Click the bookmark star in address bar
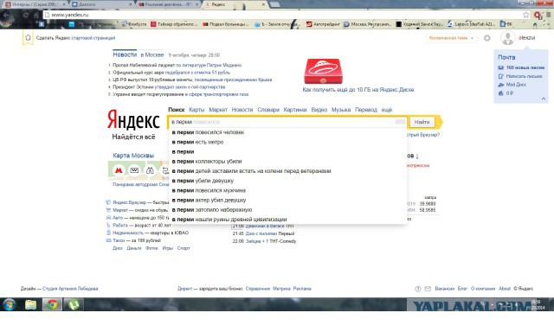Viewport: 554px width, 332px height. [525, 15]
